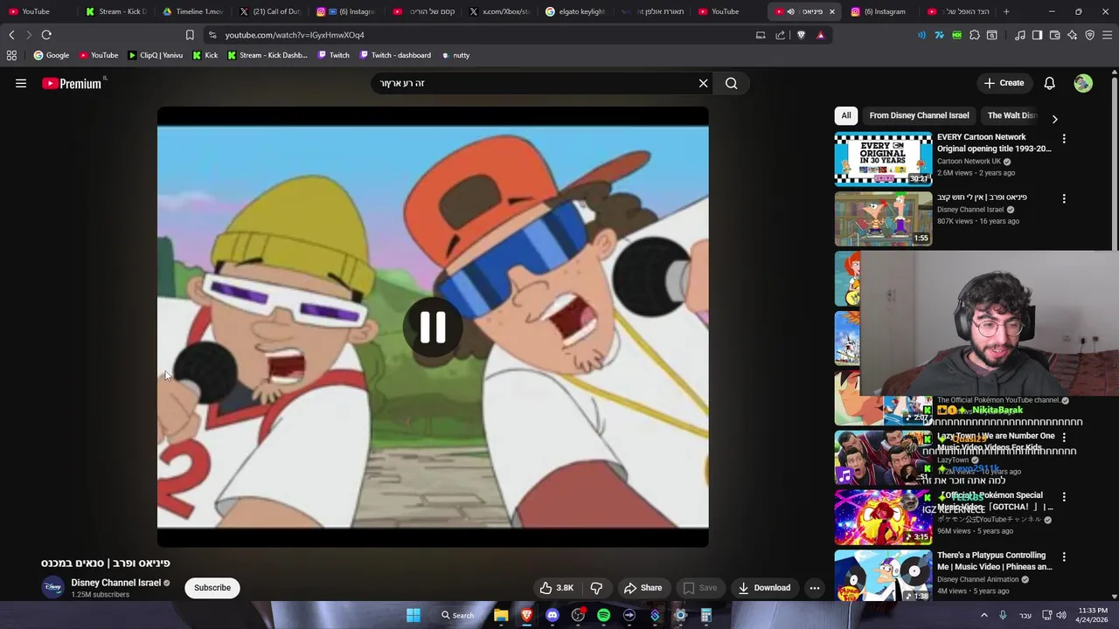Subscribe to Disney Channel Israel
Viewport: 1119px width, 629px height.
[212, 588]
